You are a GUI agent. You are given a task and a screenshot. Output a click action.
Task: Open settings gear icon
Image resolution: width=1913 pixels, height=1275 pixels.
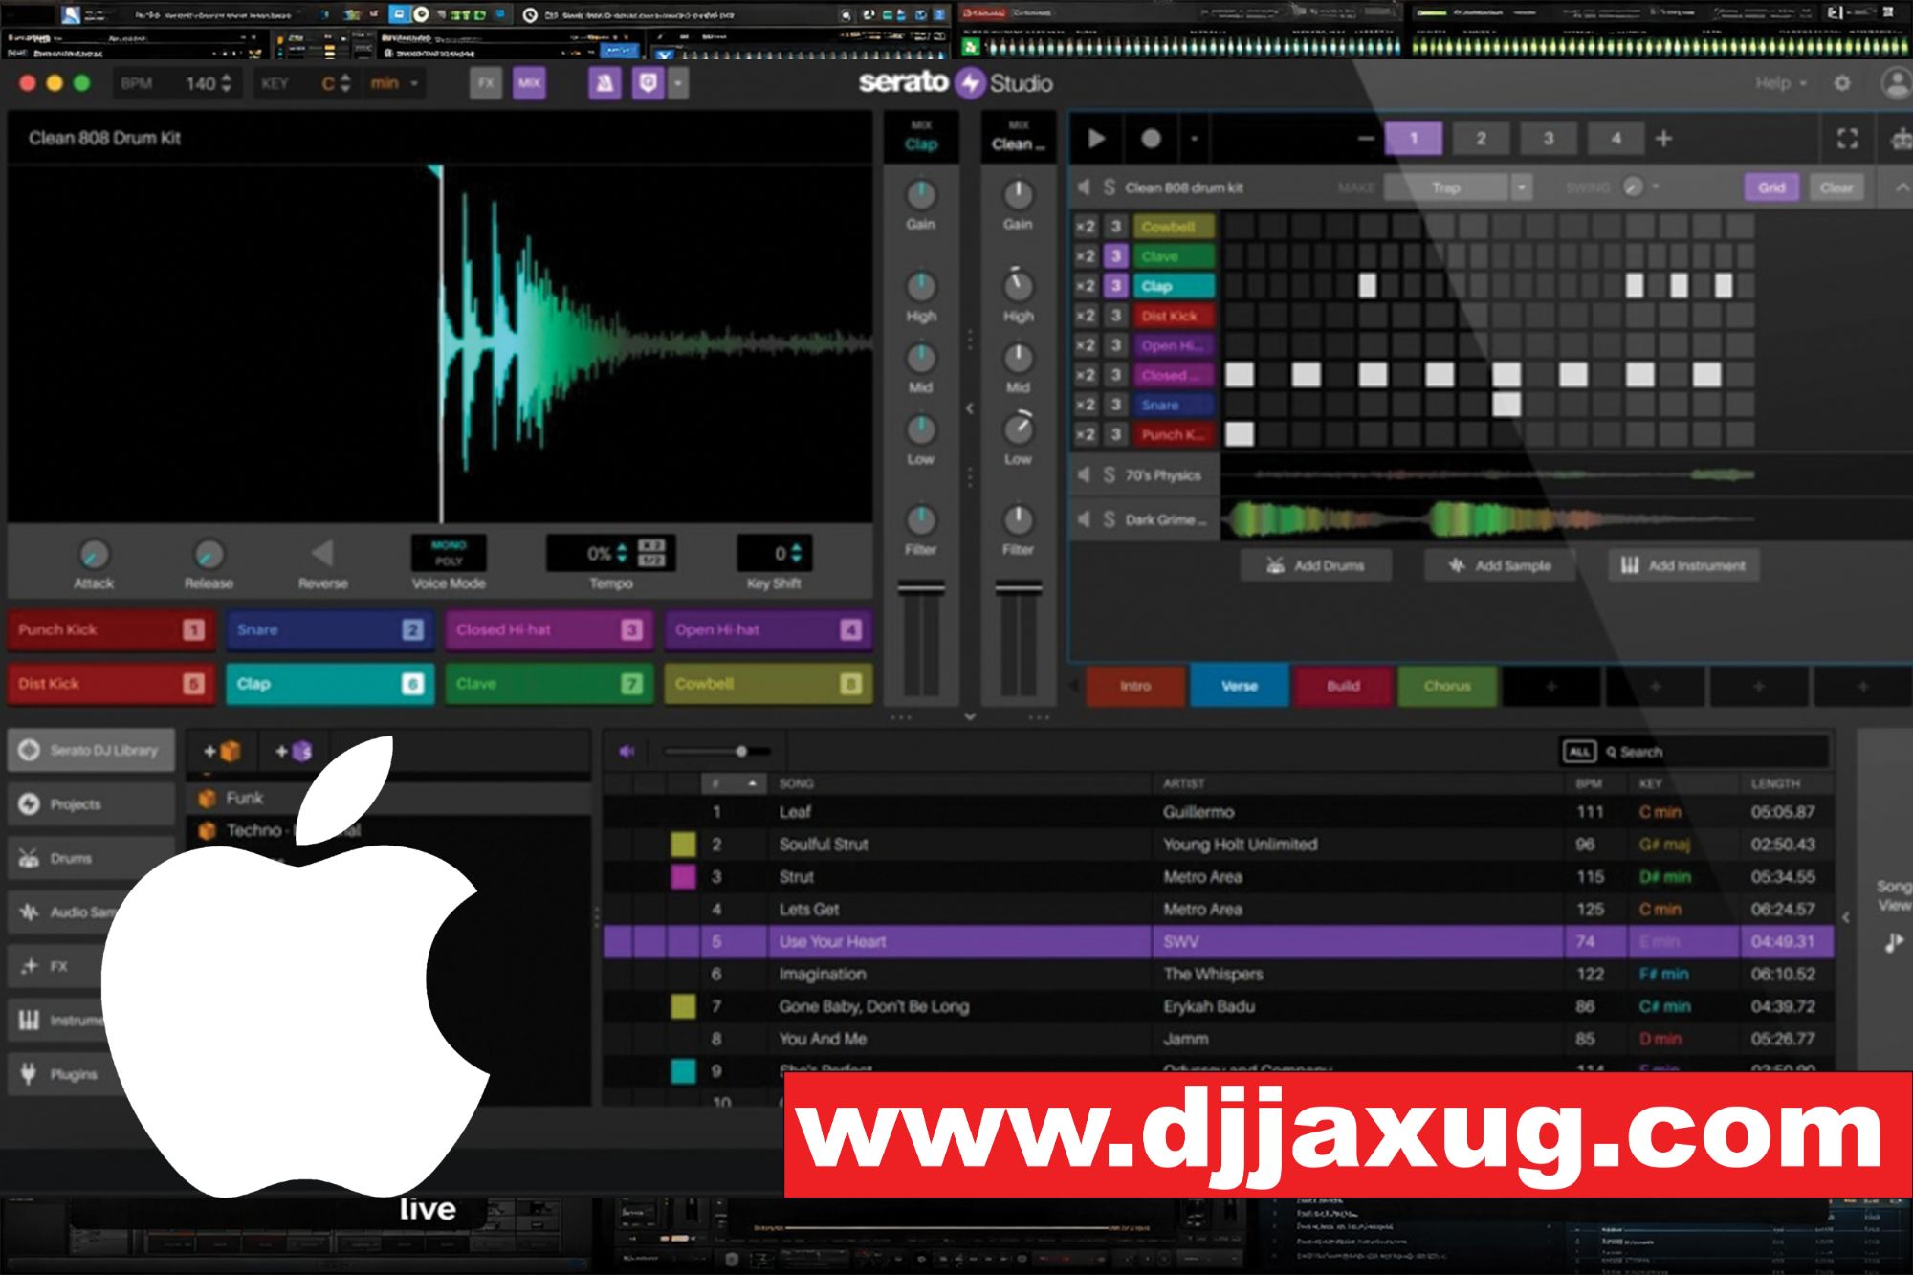(x=1841, y=83)
